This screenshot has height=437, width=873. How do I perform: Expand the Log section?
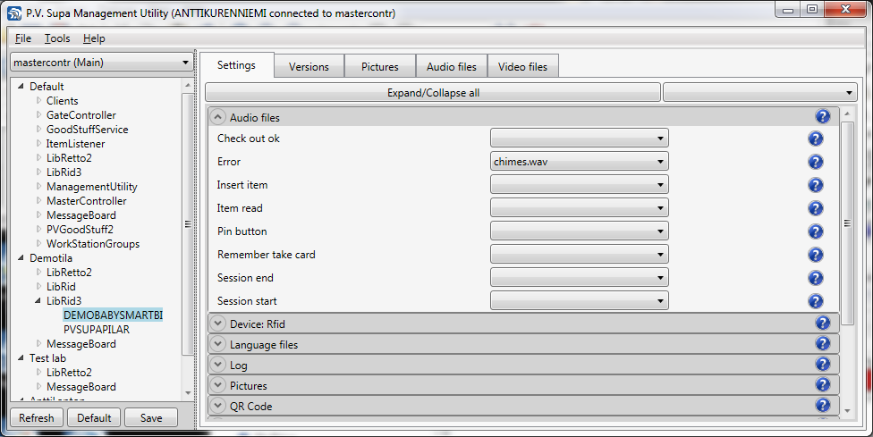tap(219, 365)
